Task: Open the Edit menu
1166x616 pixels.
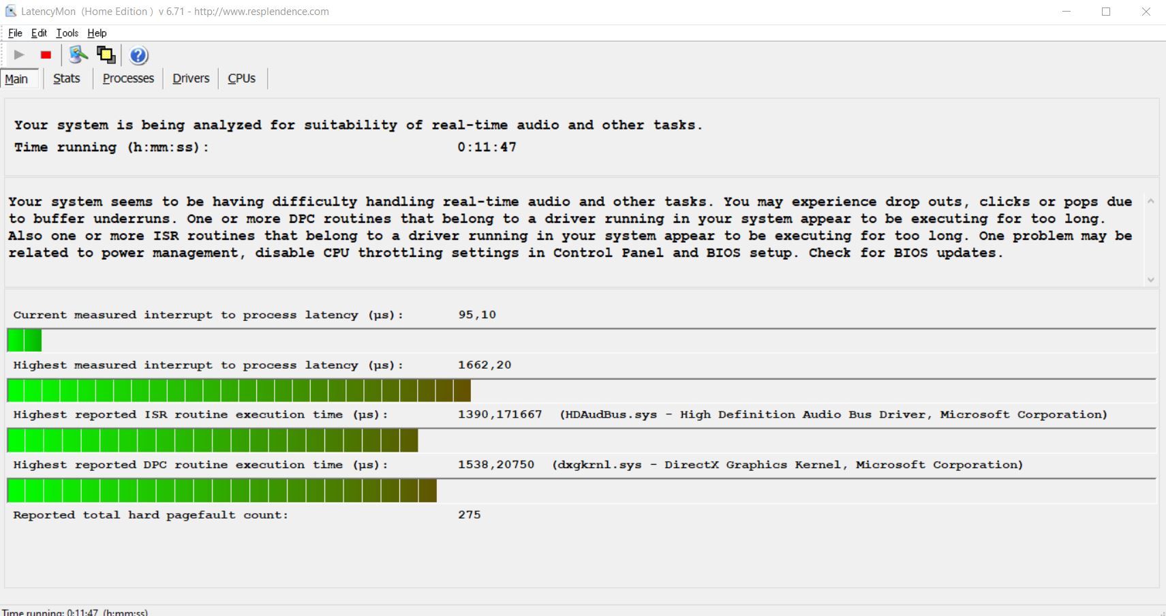Action: coord(39,33)
